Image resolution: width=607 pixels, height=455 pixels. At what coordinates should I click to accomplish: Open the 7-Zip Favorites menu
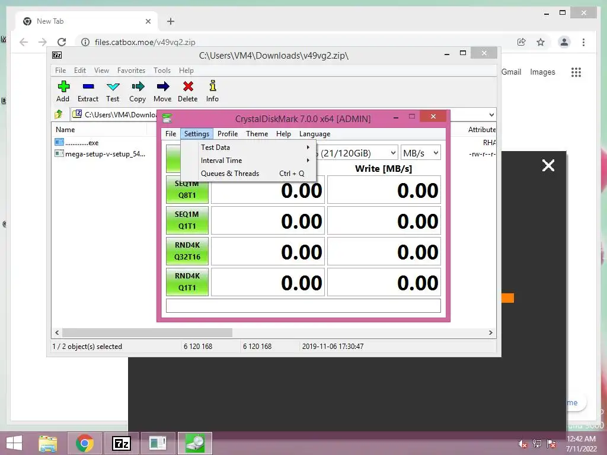pos(131,71)
